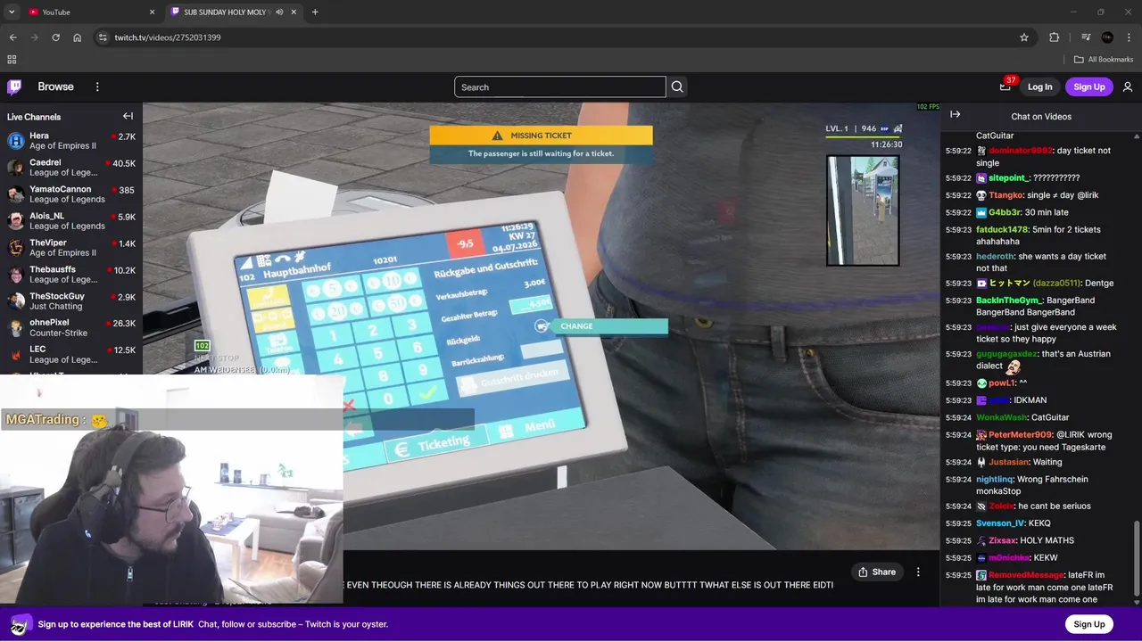Click the 5:59:25 timestamp beside Zixsax
Screen dimensions: 1142x642
pos(958,540)
